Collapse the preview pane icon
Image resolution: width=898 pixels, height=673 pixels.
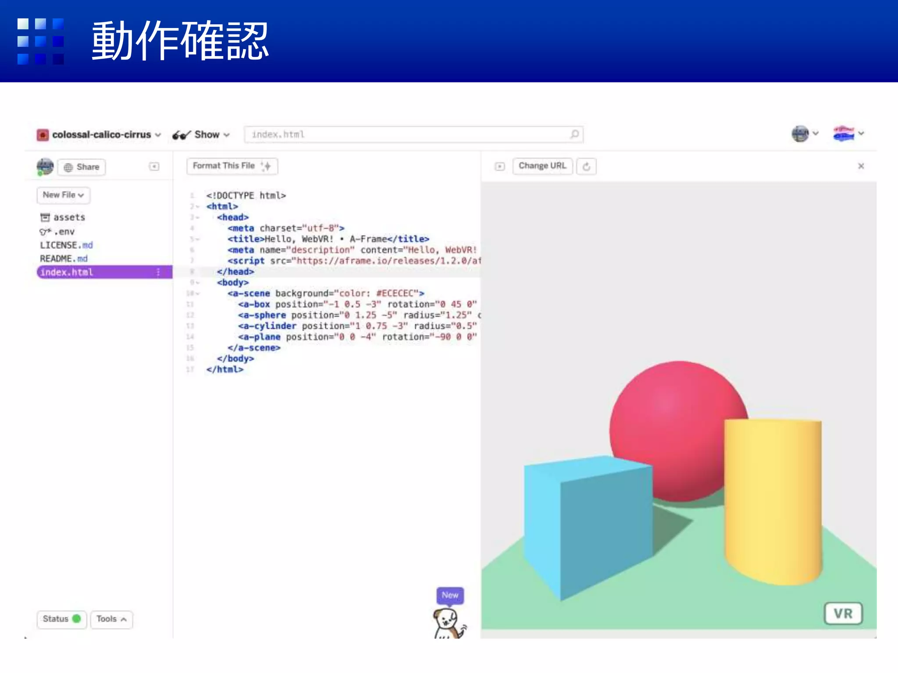[x=500, y=166]
